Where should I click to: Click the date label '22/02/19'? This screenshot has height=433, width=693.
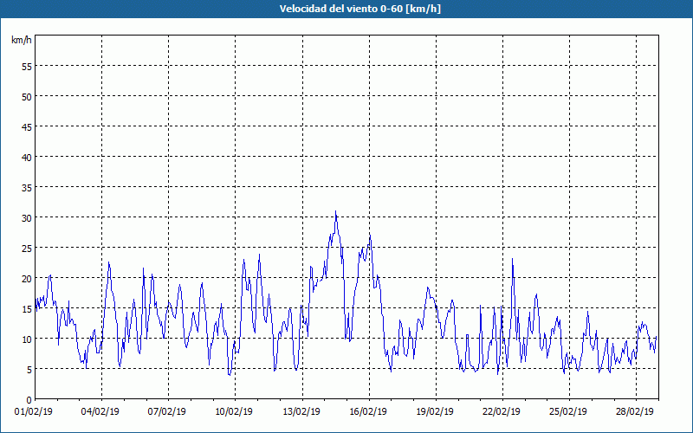coord(502,411)
